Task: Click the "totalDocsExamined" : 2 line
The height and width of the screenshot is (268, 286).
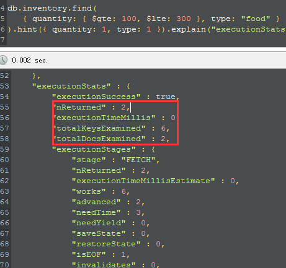Action: [x=112, y=139]
